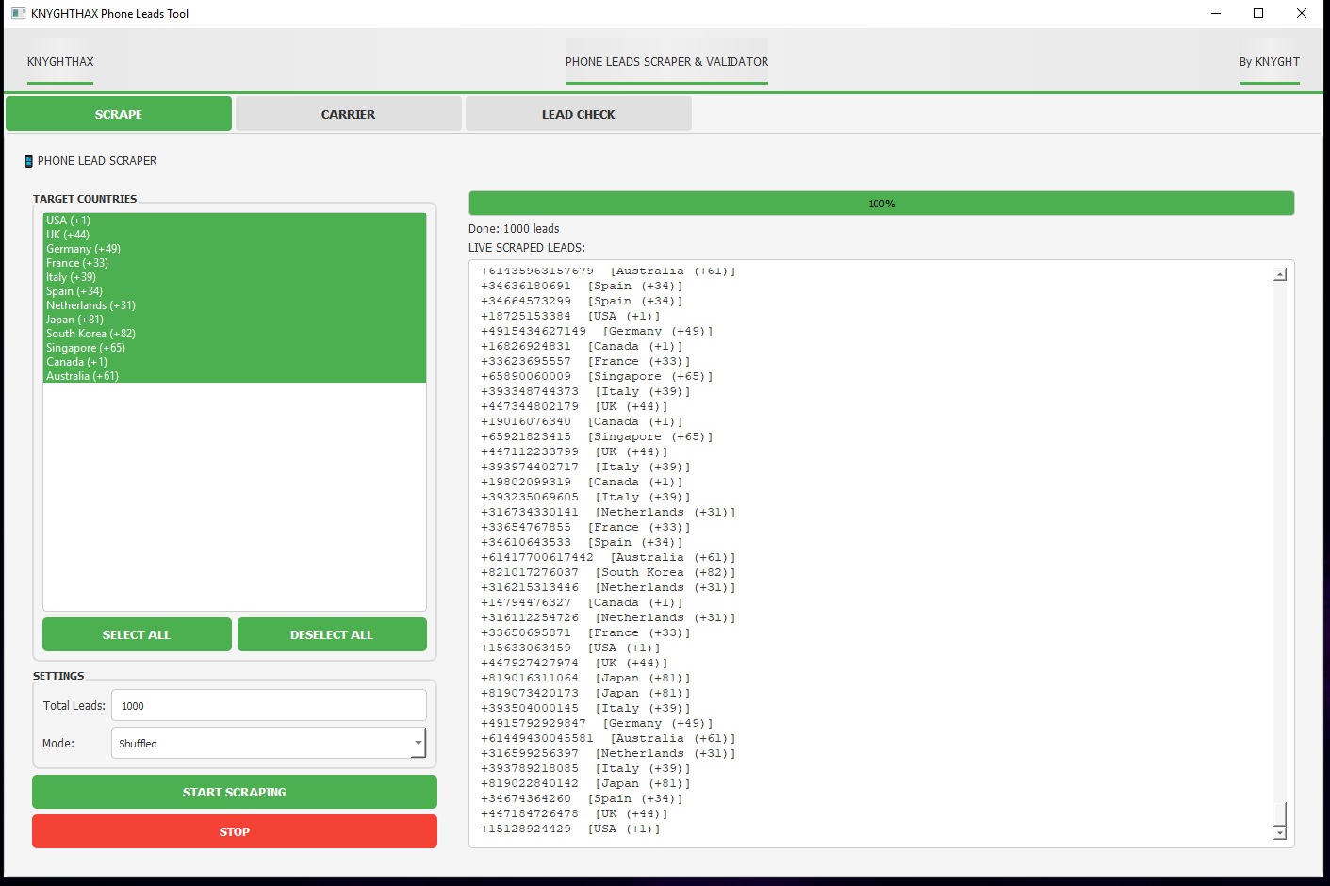Screen dimensions: 1330x886
Task: Focus the Total Leads input field
Action: tap(269, 705)
